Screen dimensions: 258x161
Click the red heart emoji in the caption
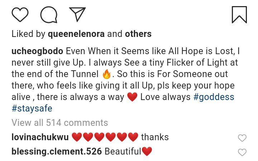point(132,97)
